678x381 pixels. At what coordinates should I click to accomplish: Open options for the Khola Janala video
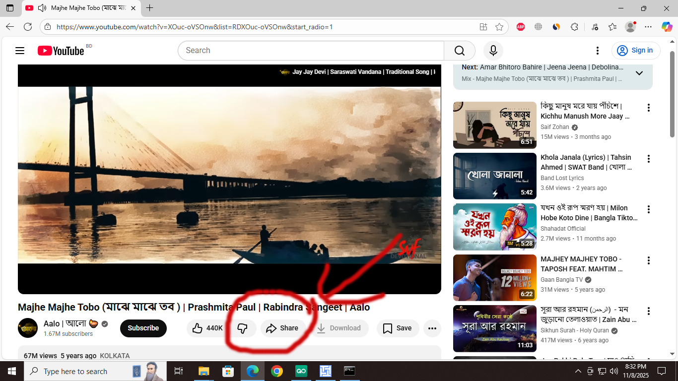coord(649,159)
